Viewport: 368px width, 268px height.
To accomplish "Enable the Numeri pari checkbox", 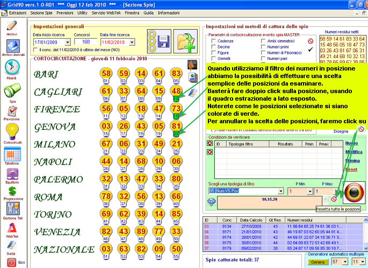I will tap(263, 59).
